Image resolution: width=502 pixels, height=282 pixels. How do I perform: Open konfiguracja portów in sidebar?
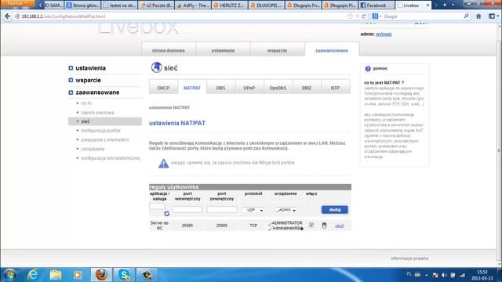101,131
